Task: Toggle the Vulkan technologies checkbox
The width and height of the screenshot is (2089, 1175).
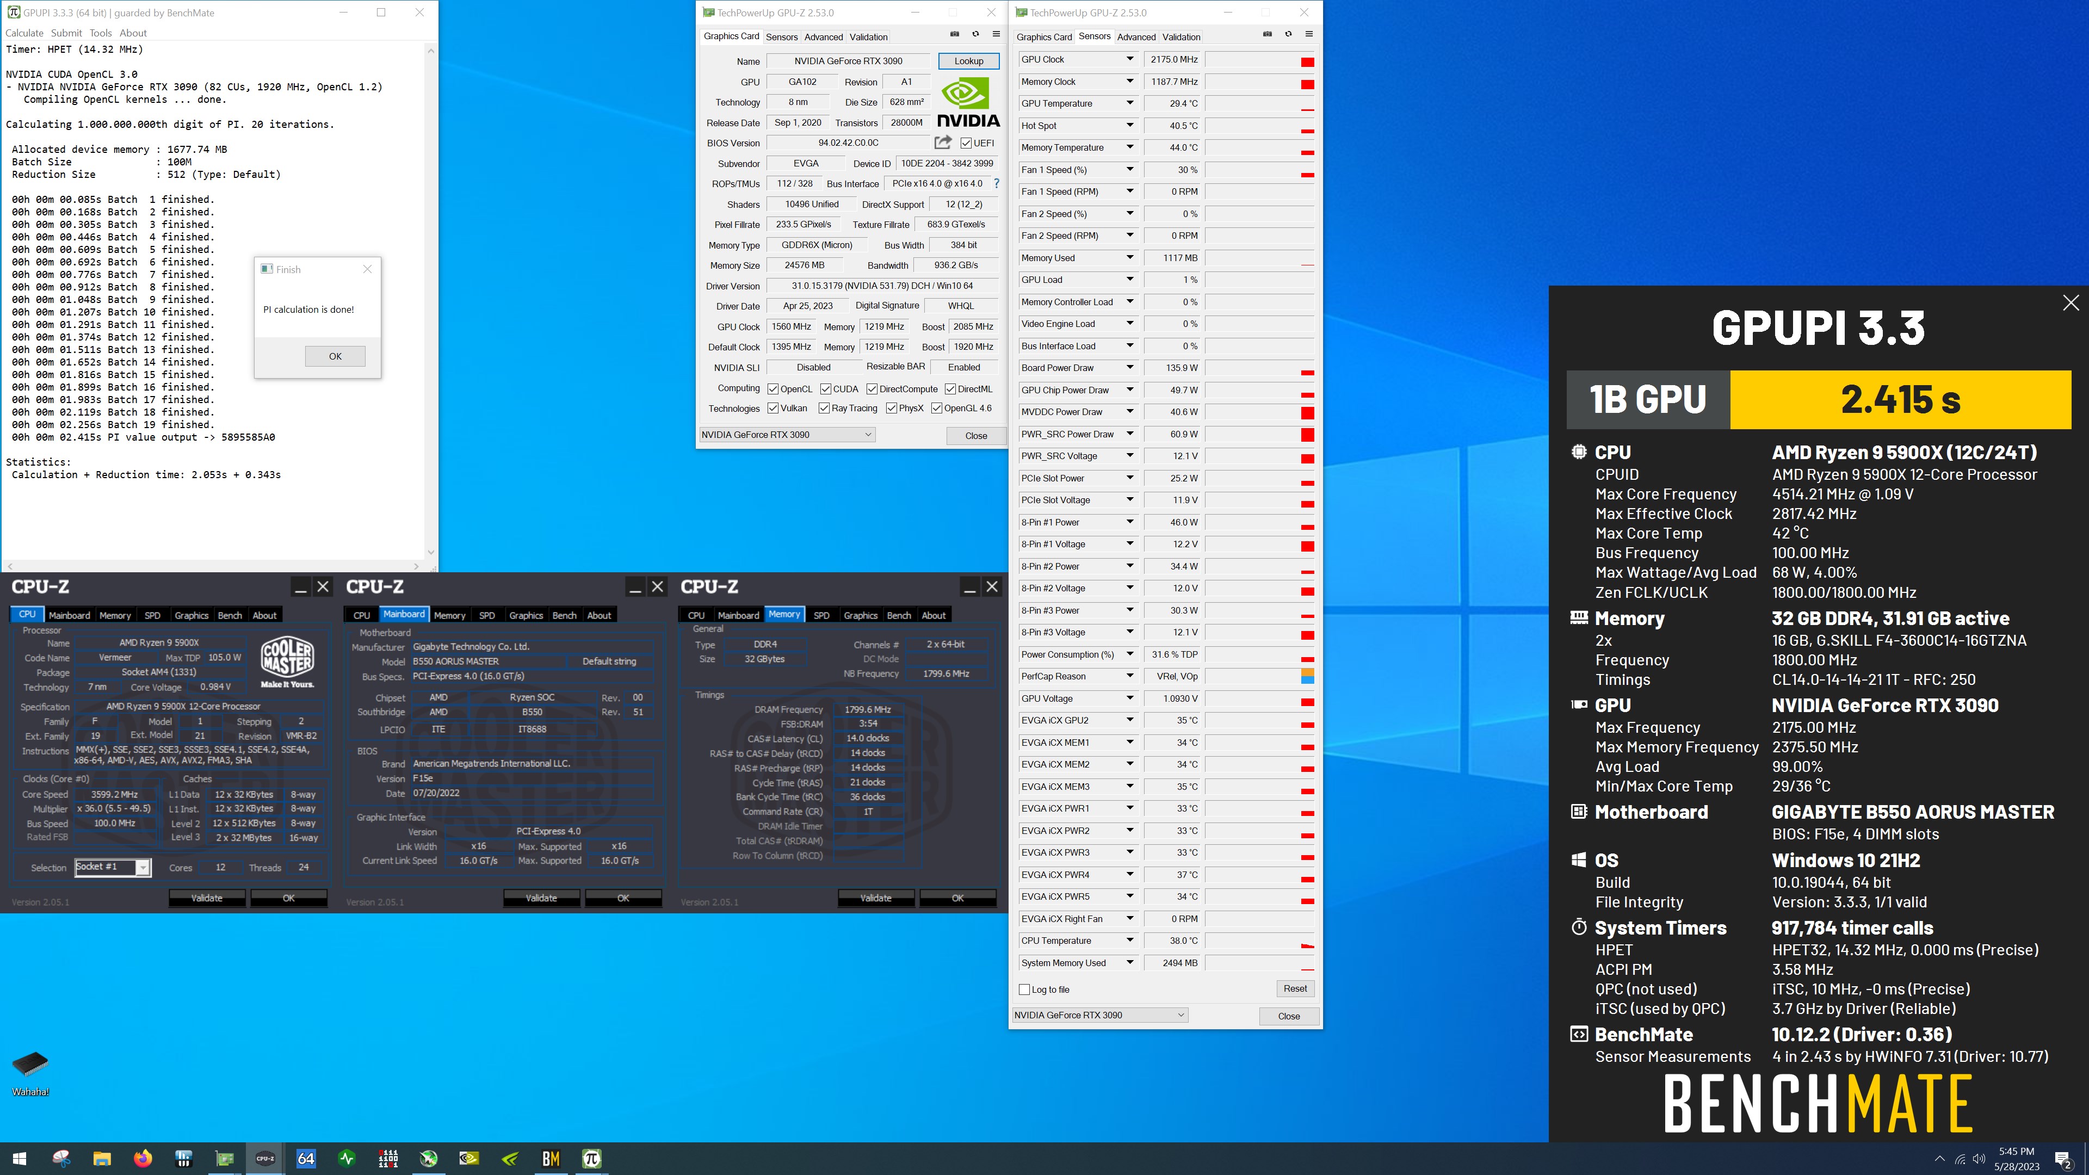Action: tap(773, 408)
